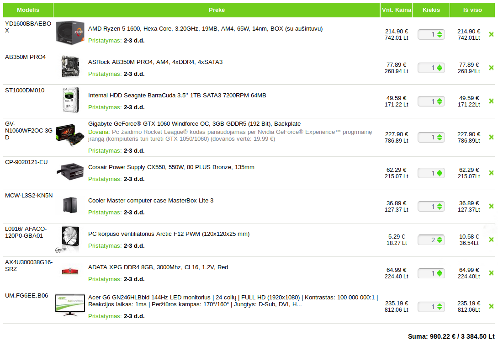Open ADATA XPG DDR4 8GB product link

158,267
